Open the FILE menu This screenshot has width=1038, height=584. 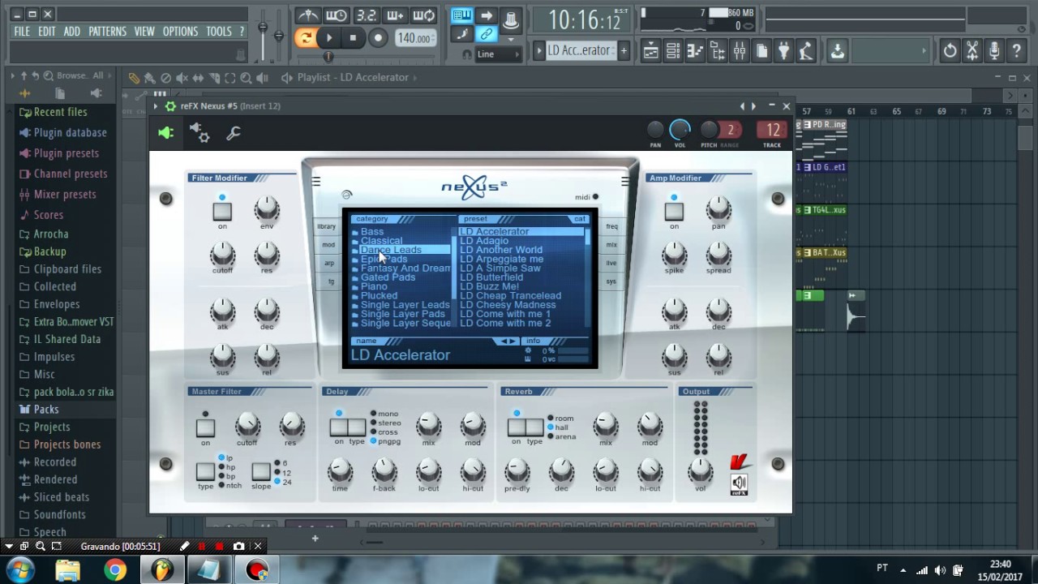click(x=22, y=32)
